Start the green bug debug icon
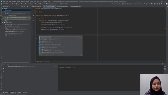 (140, 4)
